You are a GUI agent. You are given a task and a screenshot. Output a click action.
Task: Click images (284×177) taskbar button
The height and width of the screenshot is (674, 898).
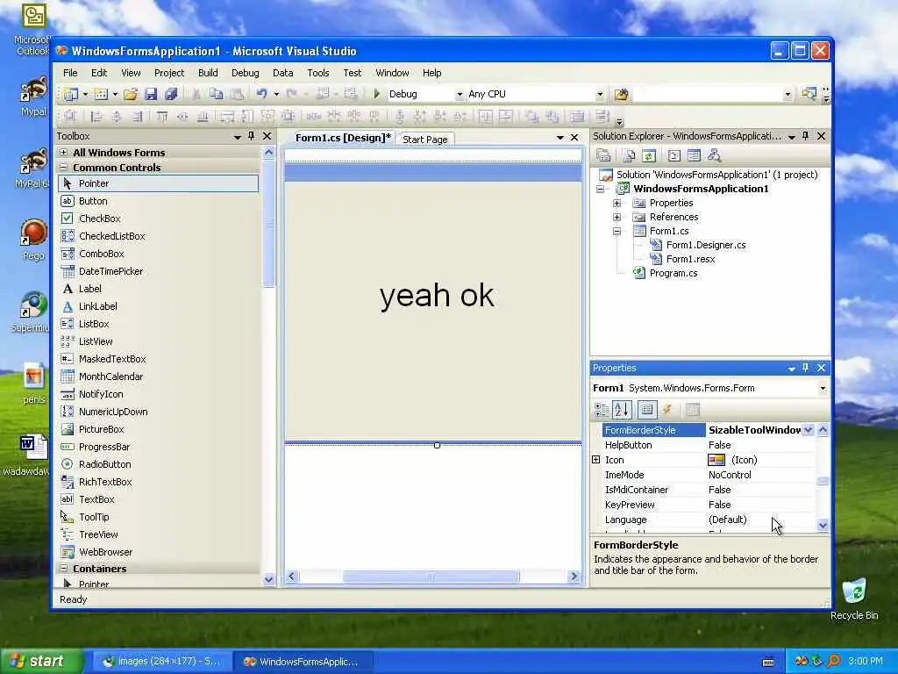click(162, 662)
